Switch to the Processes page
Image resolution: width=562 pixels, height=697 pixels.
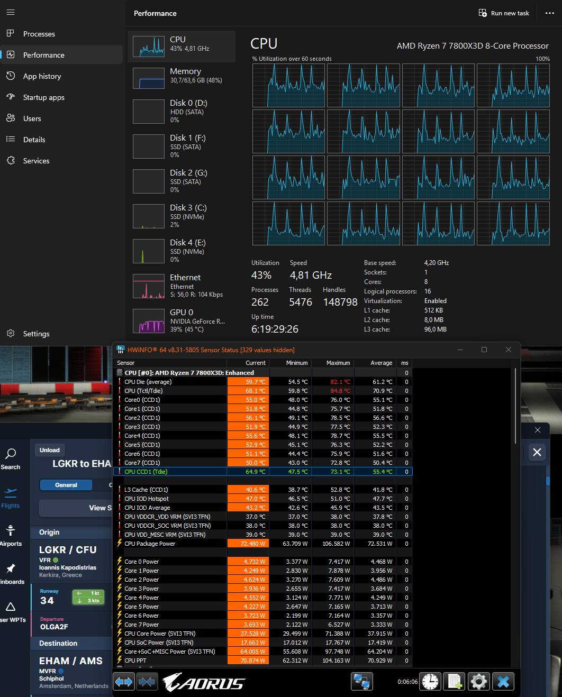point(39,34)
